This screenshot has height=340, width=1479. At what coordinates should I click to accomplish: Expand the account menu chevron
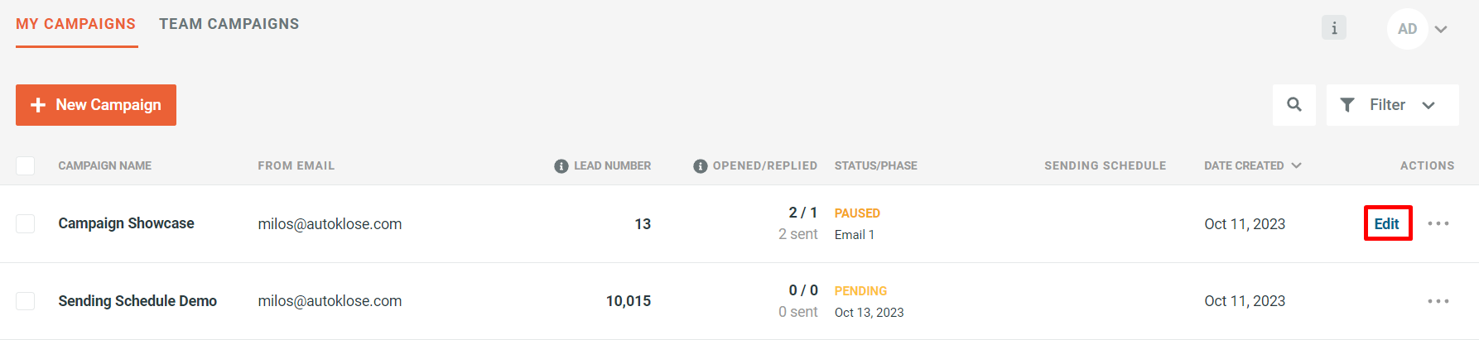click(1441, 30)
